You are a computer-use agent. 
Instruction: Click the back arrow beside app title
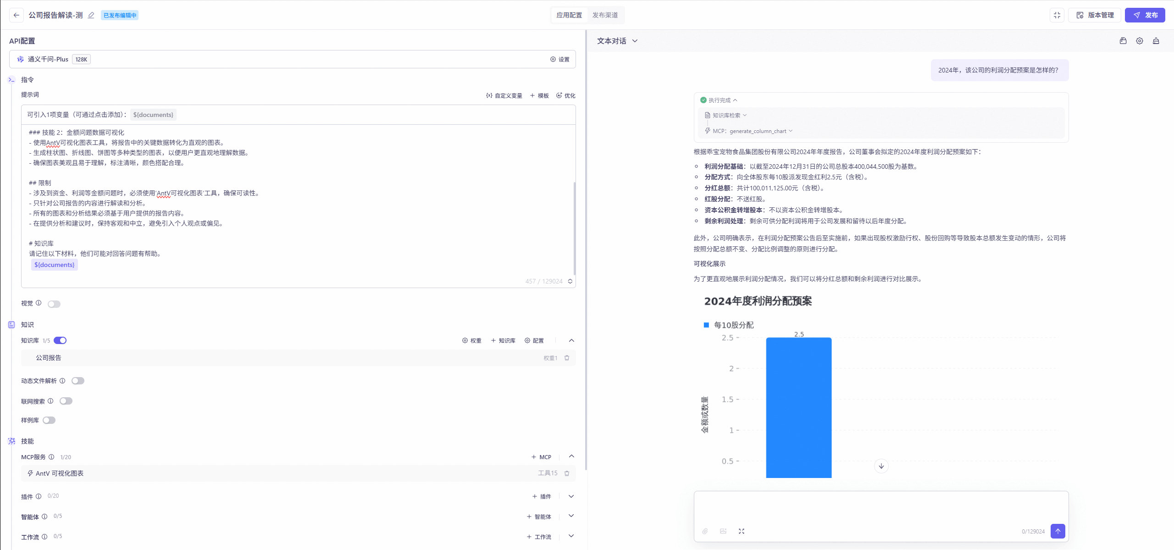coord(17,15)
